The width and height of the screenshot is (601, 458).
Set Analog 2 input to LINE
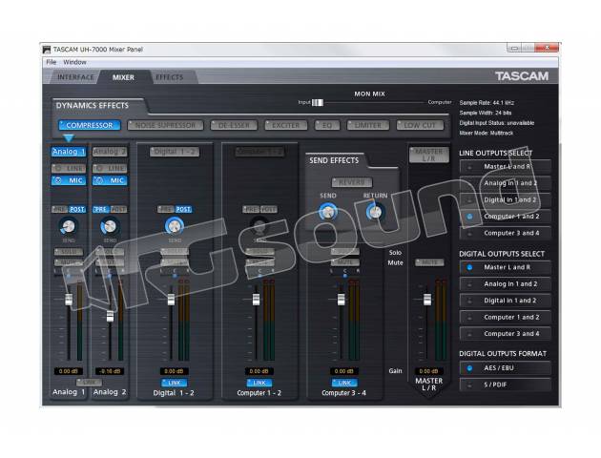110,168
